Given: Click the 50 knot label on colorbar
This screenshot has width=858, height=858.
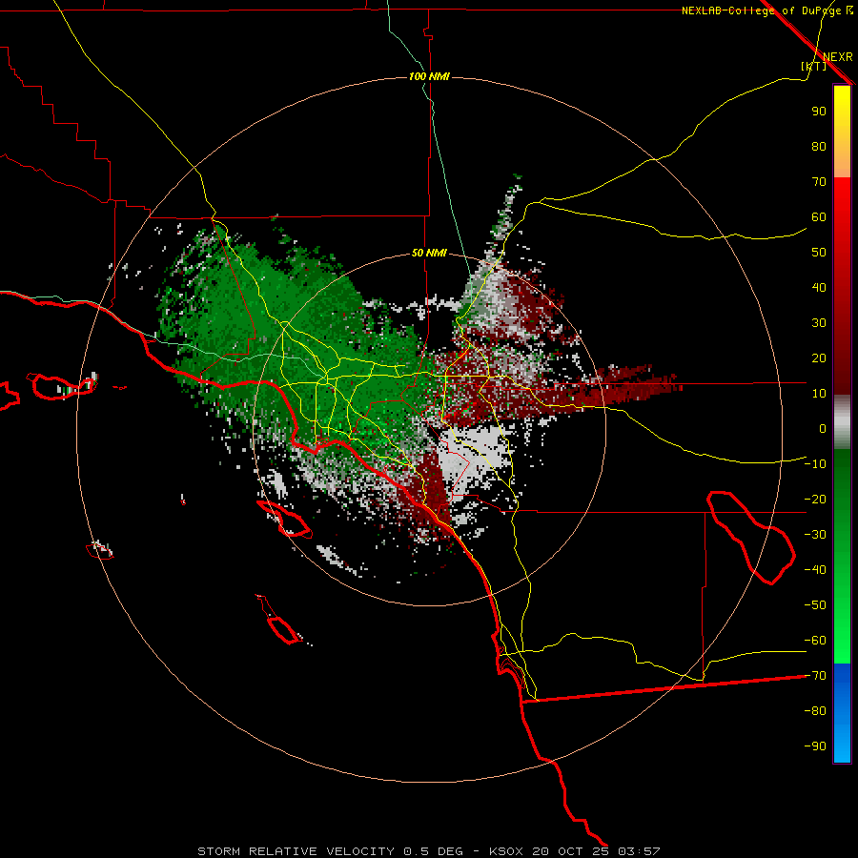Looking at the screenshot, I should (819, 253).
